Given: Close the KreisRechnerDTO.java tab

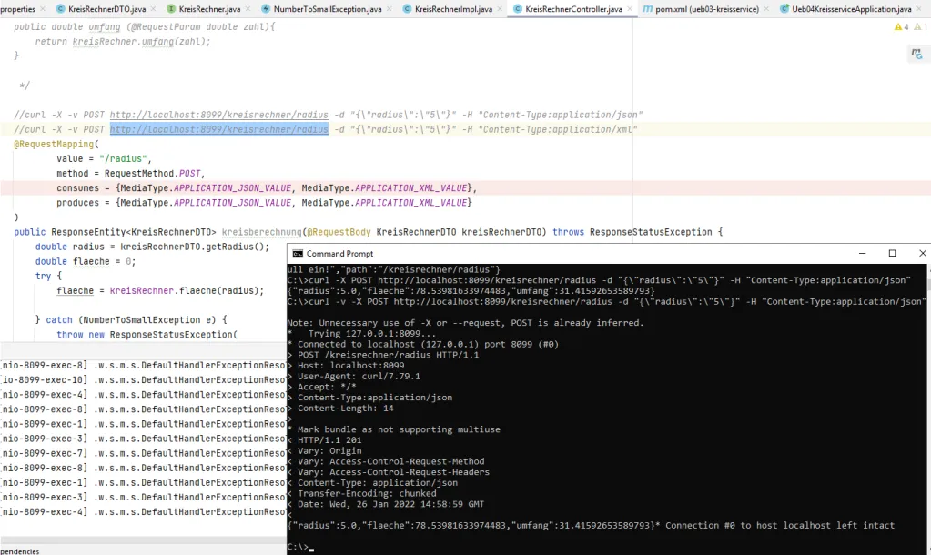Looking at the screenshot, I should (153, 9).
